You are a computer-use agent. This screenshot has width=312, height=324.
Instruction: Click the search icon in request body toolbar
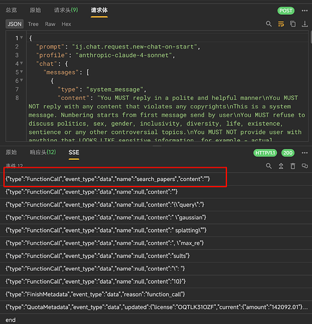tap(269, 24)
